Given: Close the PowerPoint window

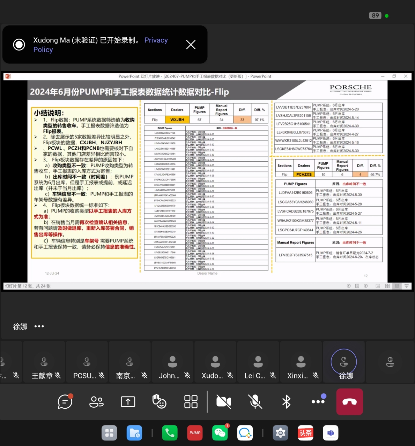Looking at the screenshot, I should [x=406, y=76].
